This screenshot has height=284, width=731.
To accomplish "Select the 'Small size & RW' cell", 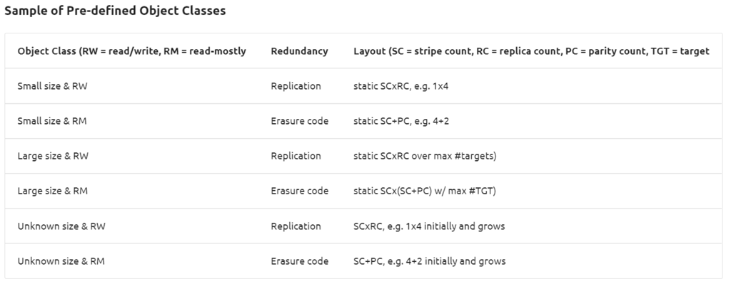I will (x=52, y=86).
